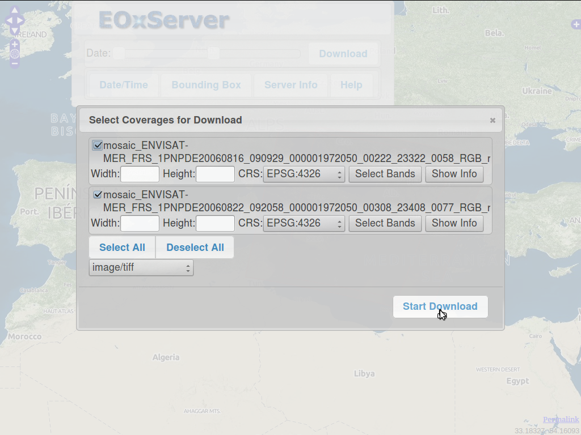This screenshot has height=435, width=581.
Task: Click the Deselect All button
Action: 195,248
